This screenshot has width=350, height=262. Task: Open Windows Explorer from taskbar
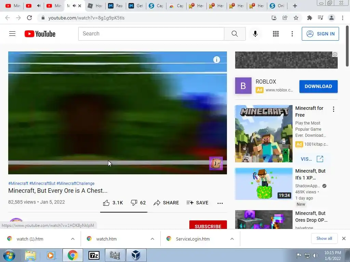[x=30, y=256]
